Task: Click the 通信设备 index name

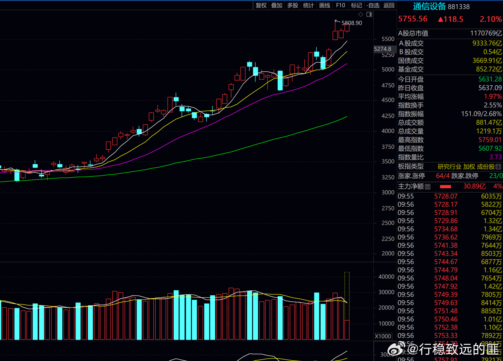Action: pos(429,6)
